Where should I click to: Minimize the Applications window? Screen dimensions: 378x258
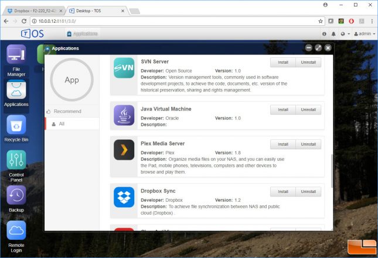coord(309,48)
